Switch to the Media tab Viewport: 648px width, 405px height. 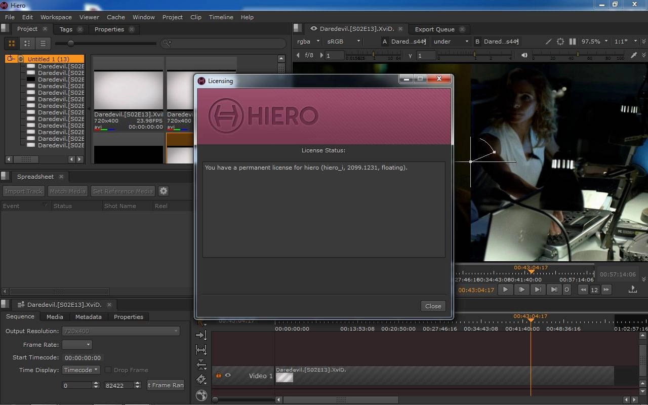coord(55,317)
